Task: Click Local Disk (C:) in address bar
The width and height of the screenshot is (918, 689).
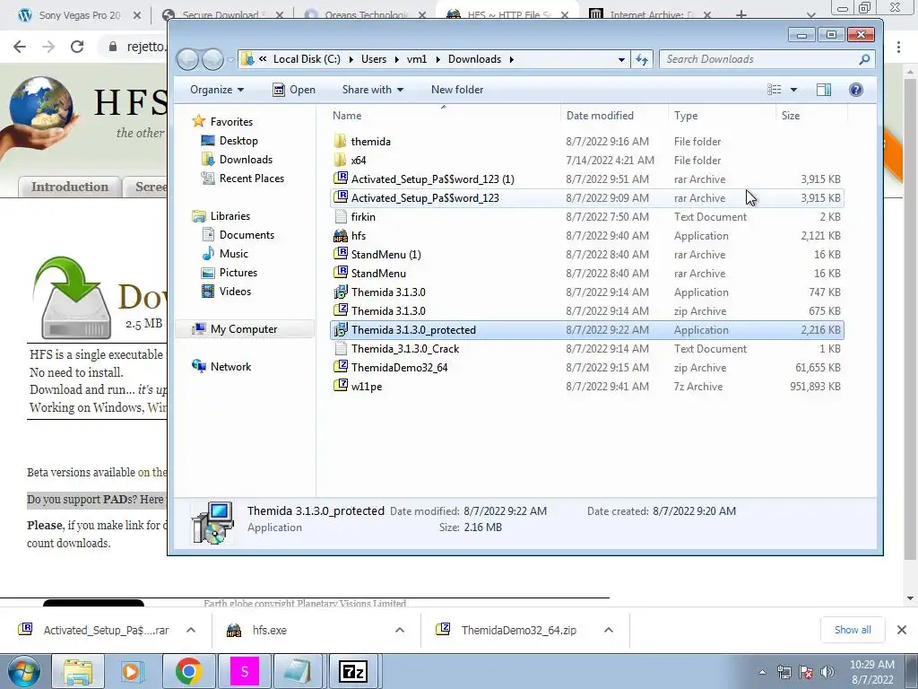Action: click(307, 59)
